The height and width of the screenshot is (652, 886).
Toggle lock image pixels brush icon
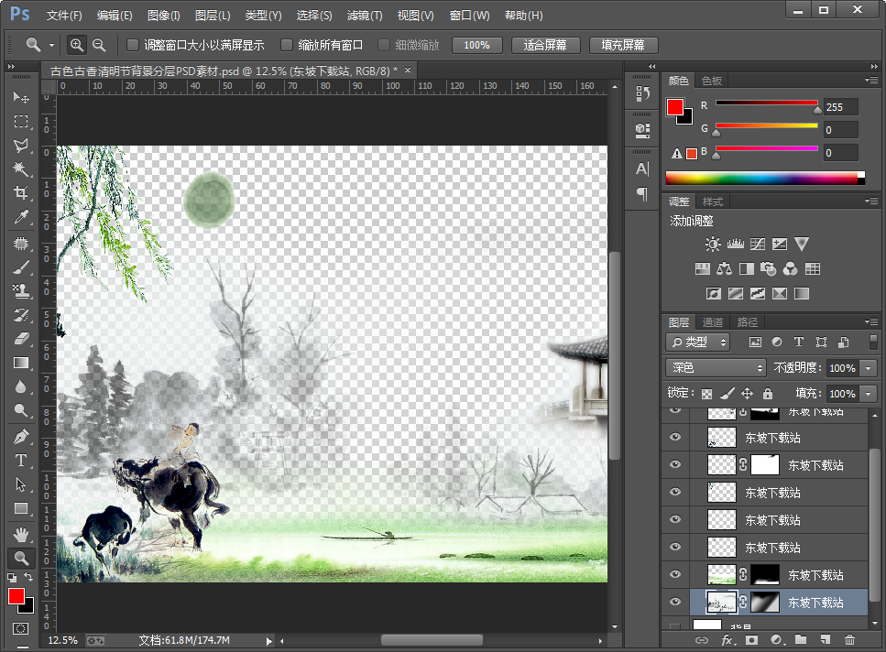coord(727,393)
